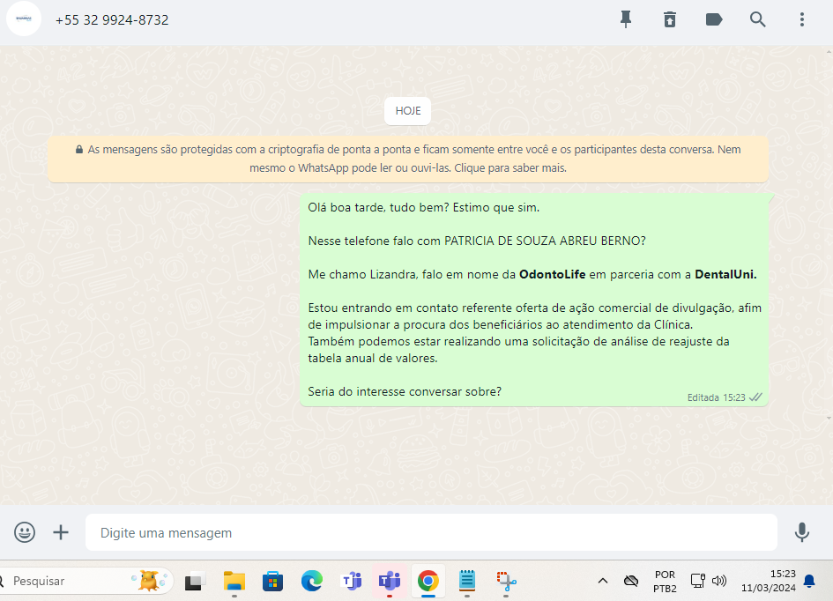Open the emoji picker smiley icon
833x601 pixels.
tap(25, 532)
